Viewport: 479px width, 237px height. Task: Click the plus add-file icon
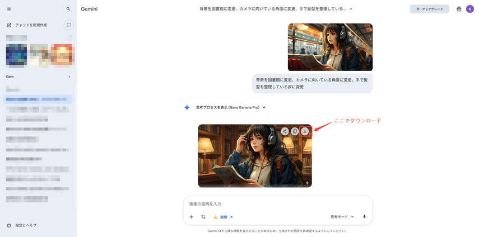point(191,217)
